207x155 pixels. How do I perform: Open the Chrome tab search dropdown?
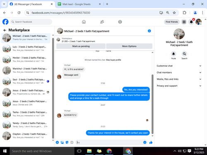point(4,4)
